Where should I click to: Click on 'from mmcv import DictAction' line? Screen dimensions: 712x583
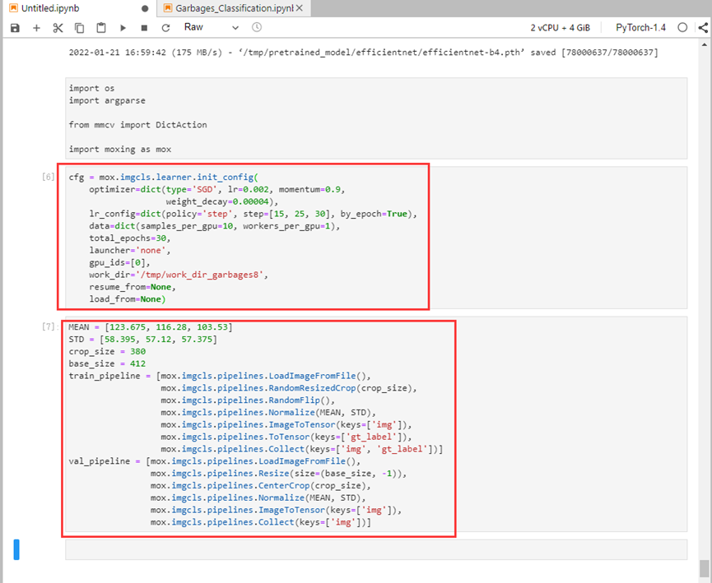point(137,125)
